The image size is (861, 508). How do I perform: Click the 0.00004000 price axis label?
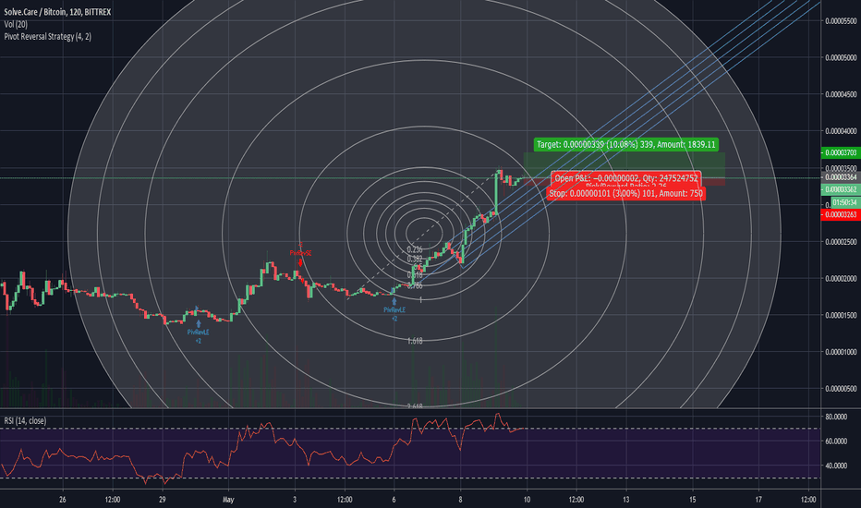(x=841, y=131)
